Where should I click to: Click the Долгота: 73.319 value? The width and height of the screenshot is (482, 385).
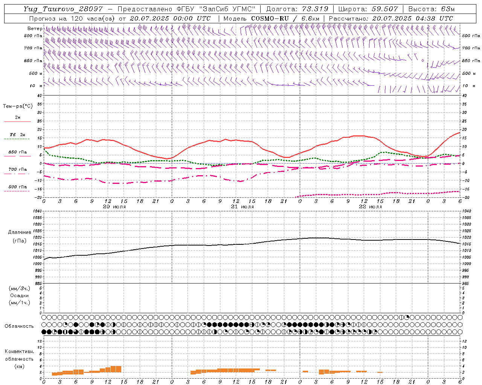click(297, 9)
